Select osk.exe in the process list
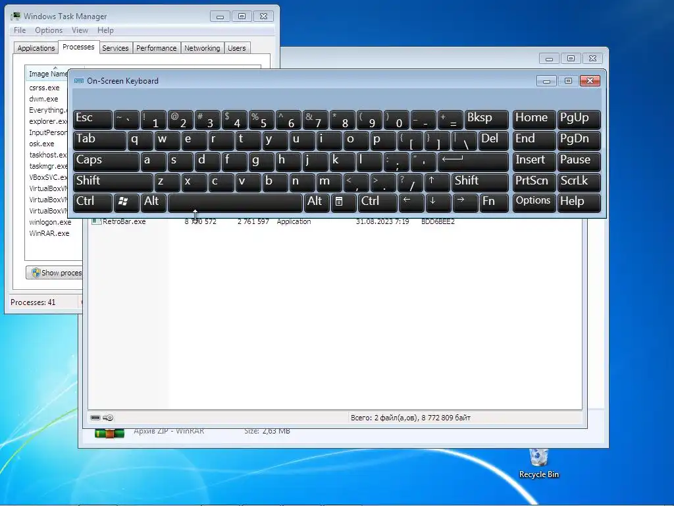674x506 pixels. (41, 144)
